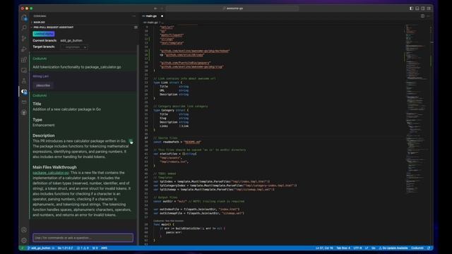Click the editor minimap
Image resolution: width=452 pixels, height=254 pixels.
(x=417, y=109)
